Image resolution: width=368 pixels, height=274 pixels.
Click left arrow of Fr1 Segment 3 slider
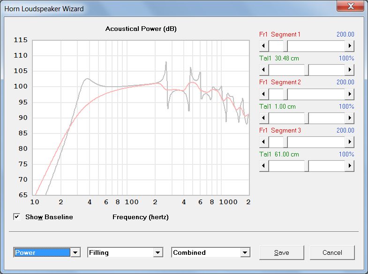click(264, 142)
